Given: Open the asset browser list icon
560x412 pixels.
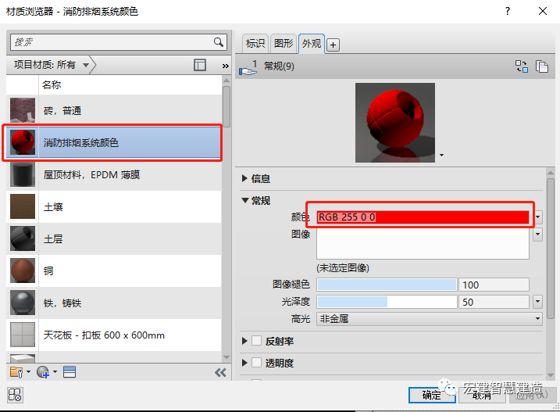Looking at the screenshot, I should [70, 372].
